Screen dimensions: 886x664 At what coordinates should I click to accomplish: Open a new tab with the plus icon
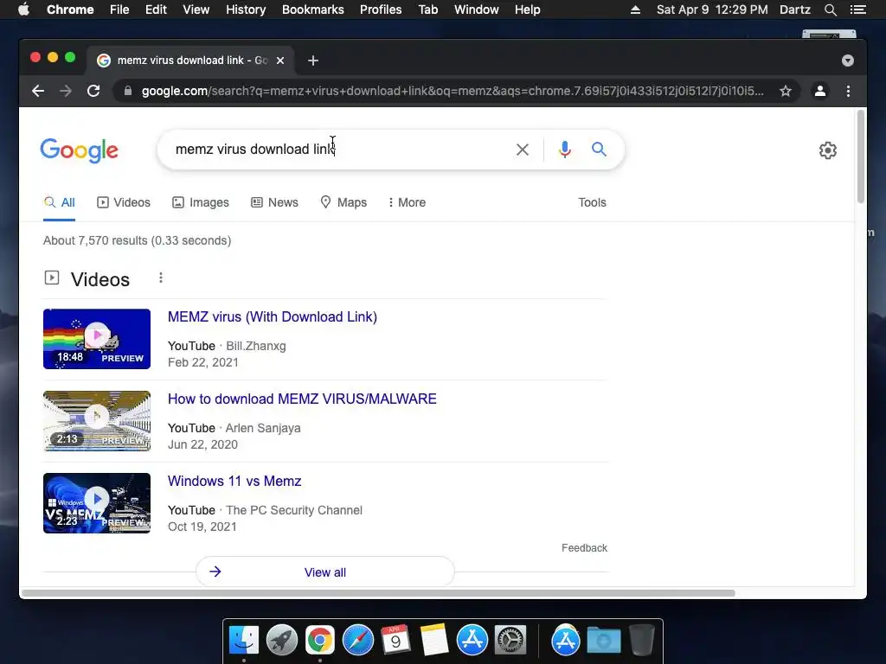tap(313, 61)
